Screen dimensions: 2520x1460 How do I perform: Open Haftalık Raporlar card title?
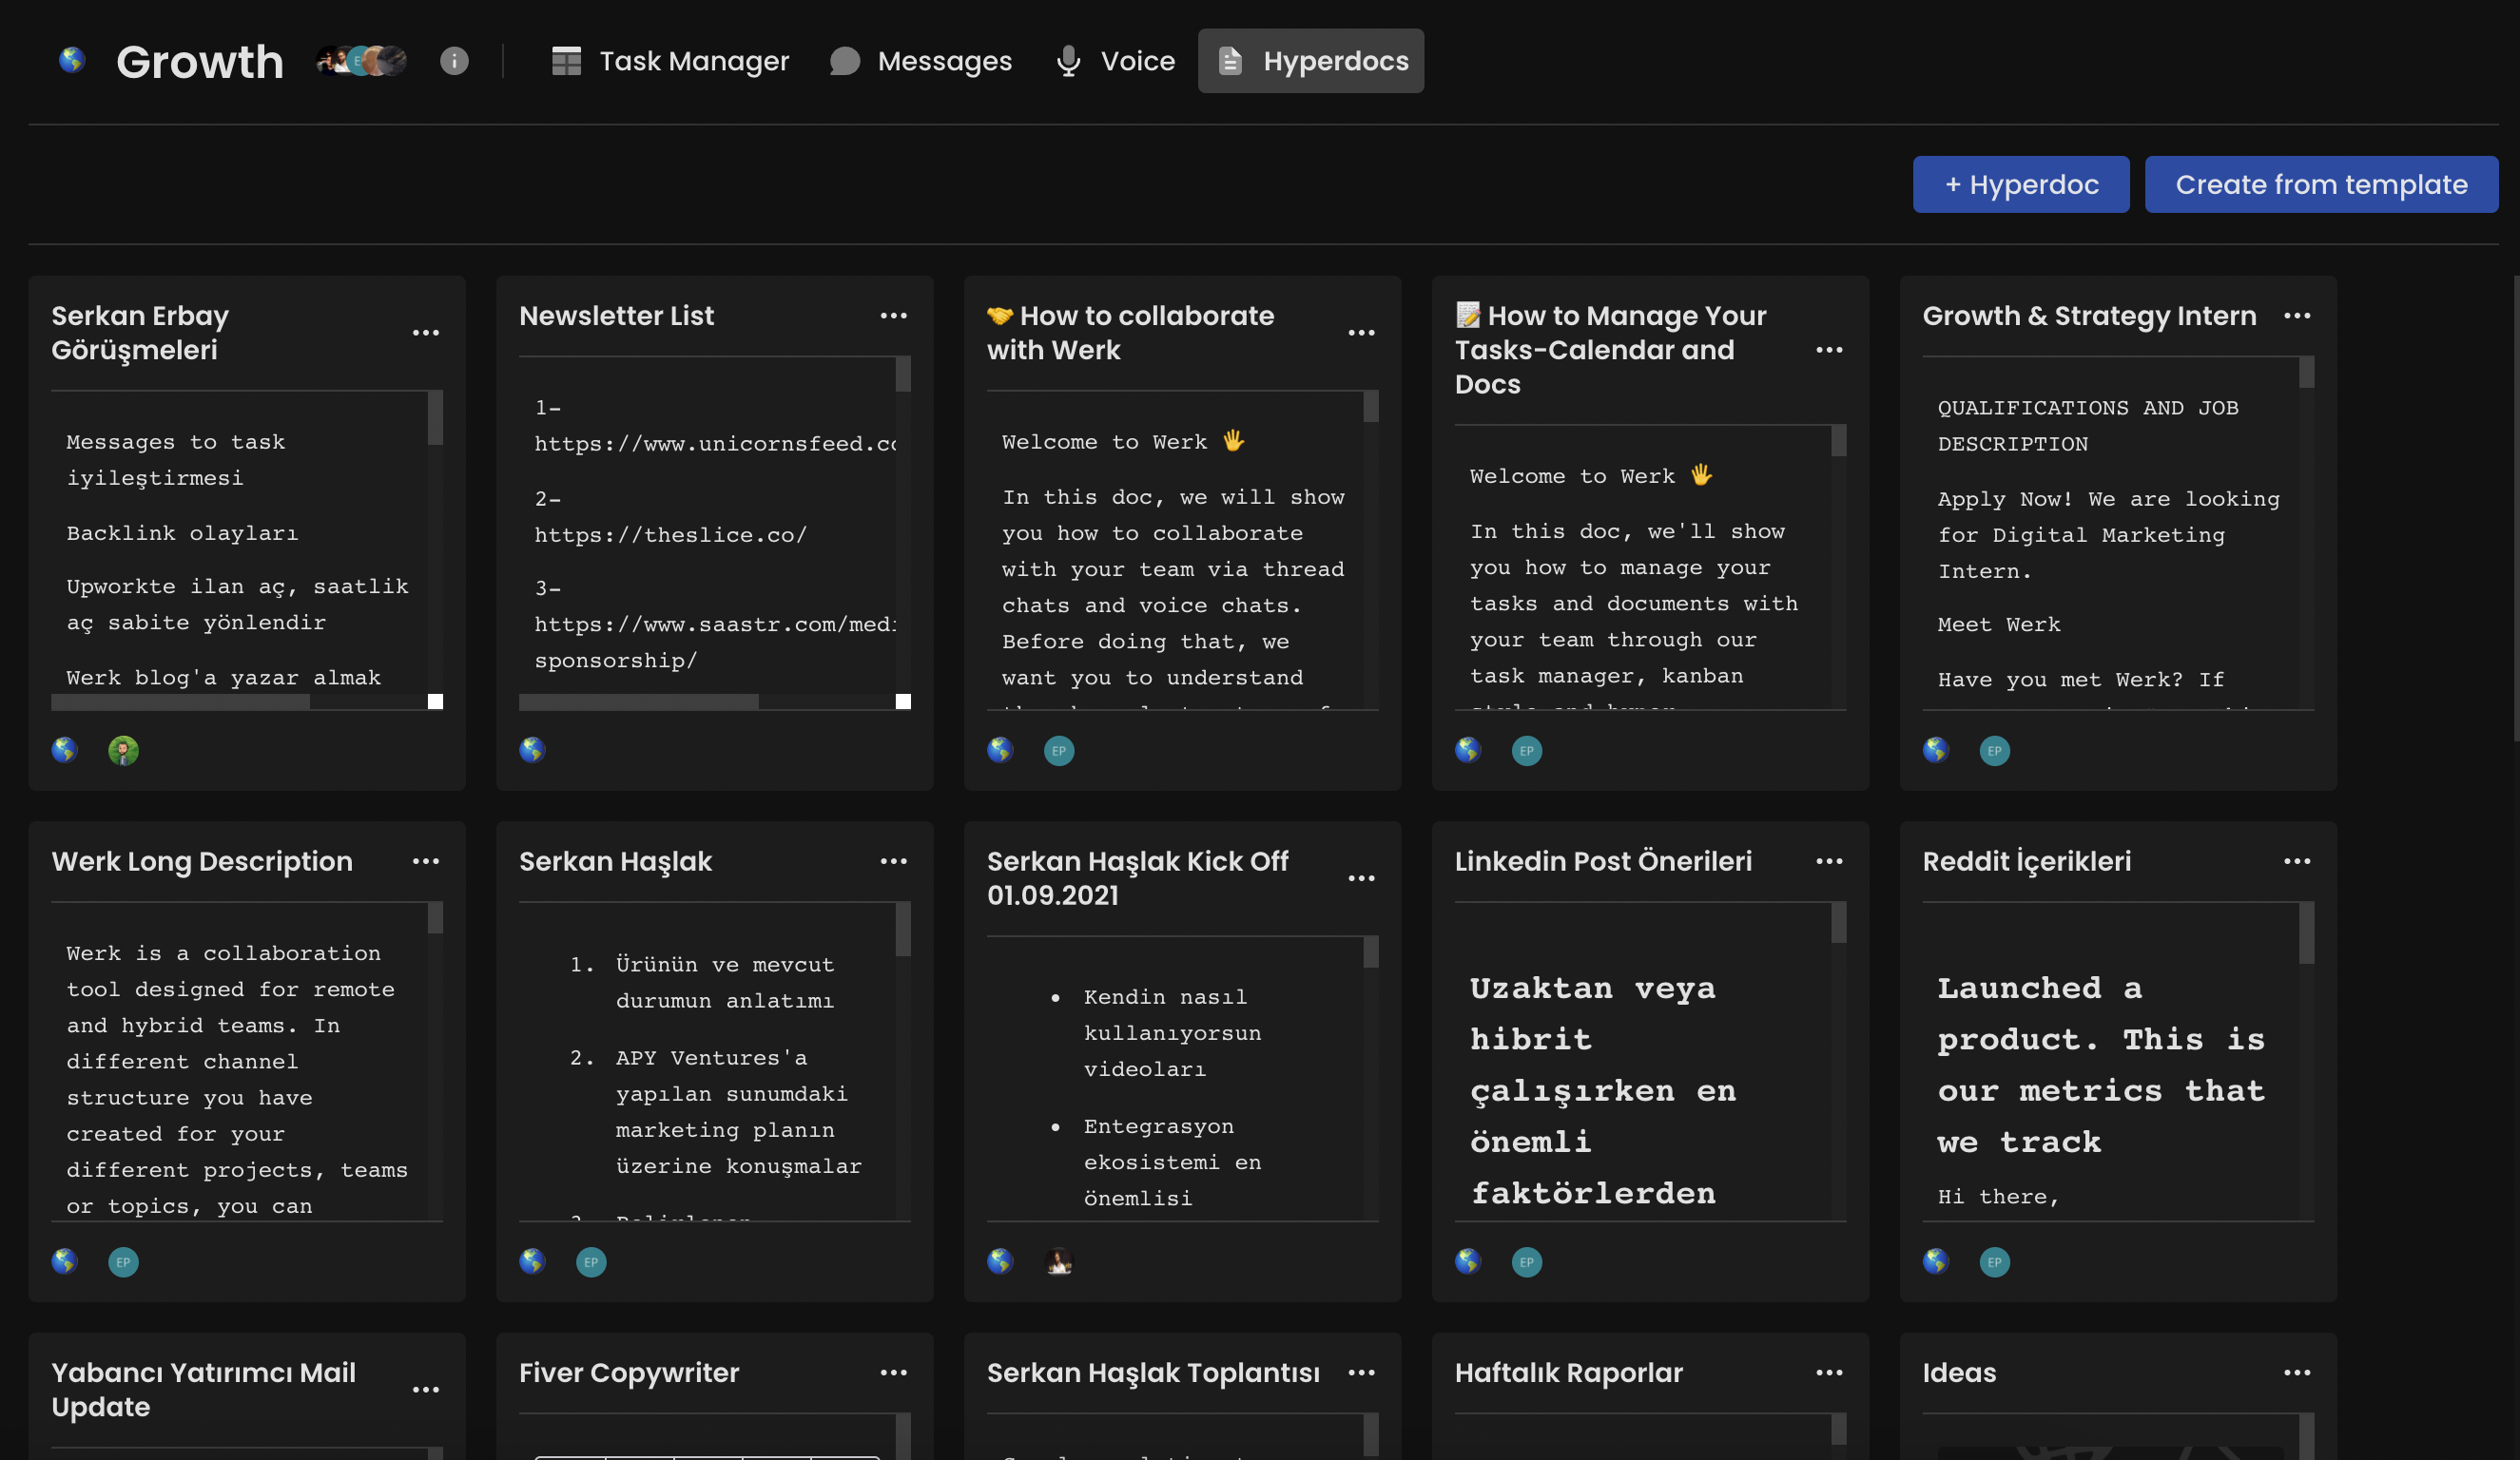(x=1568, y=1374)
